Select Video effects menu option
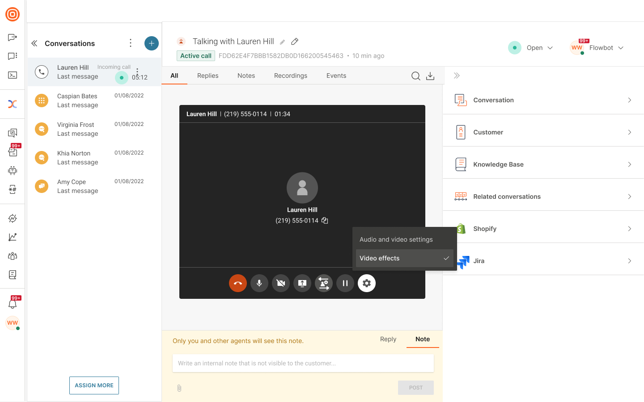Screen dimensions: 644x402 (x=404, y=258)
